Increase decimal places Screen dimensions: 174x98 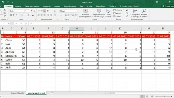[x=73, y=15]
